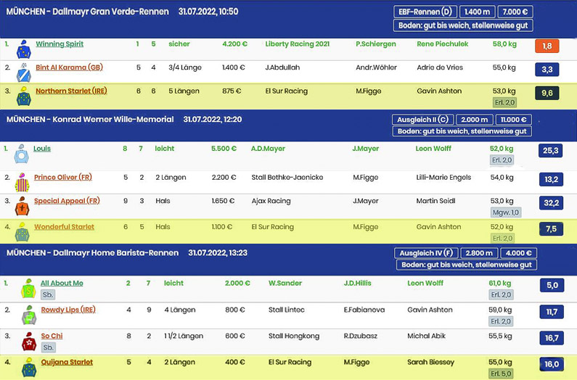This screenshot has width=577, height=380.
Task: Open the Northern Starlet (IRE) link
Action: (71, 91)
